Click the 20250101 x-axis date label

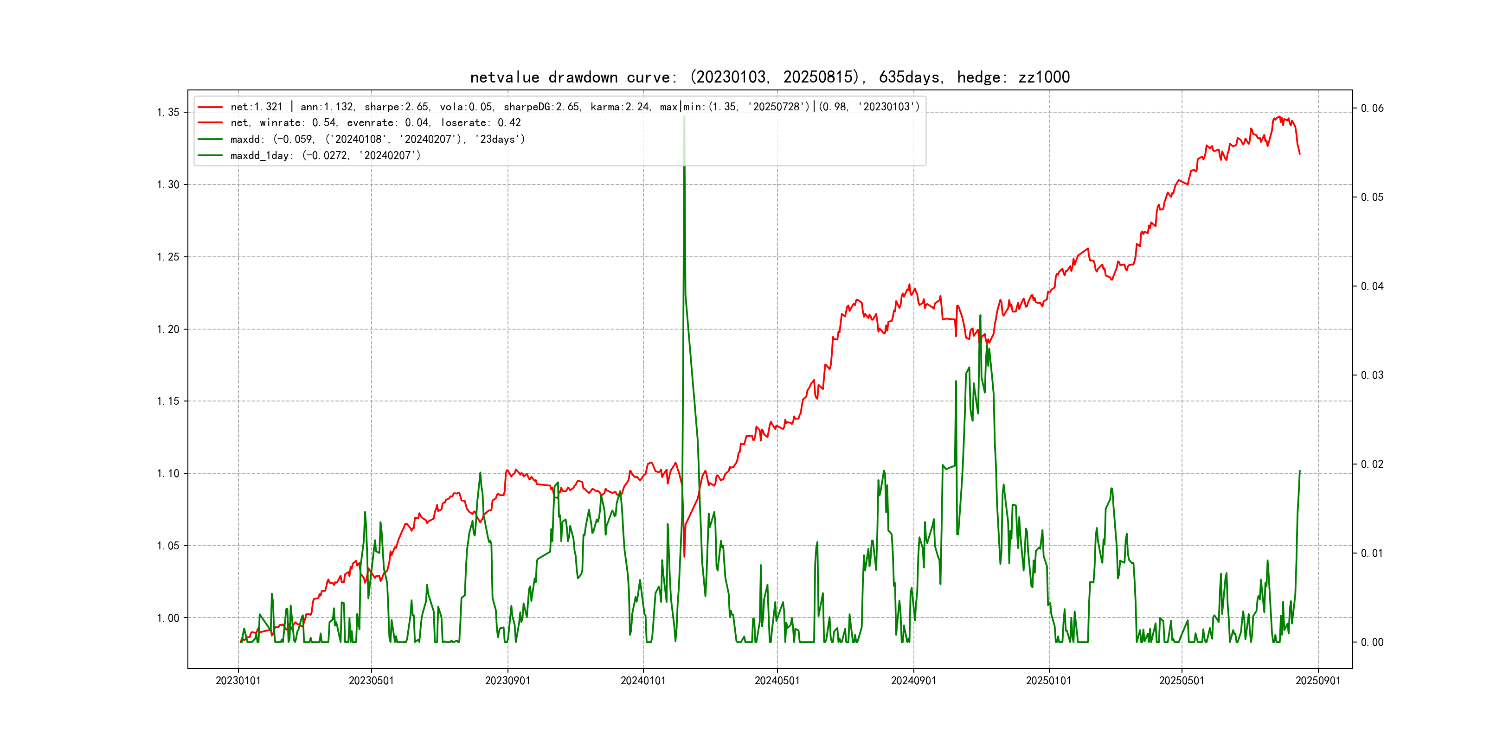[x=1048, y=681]
